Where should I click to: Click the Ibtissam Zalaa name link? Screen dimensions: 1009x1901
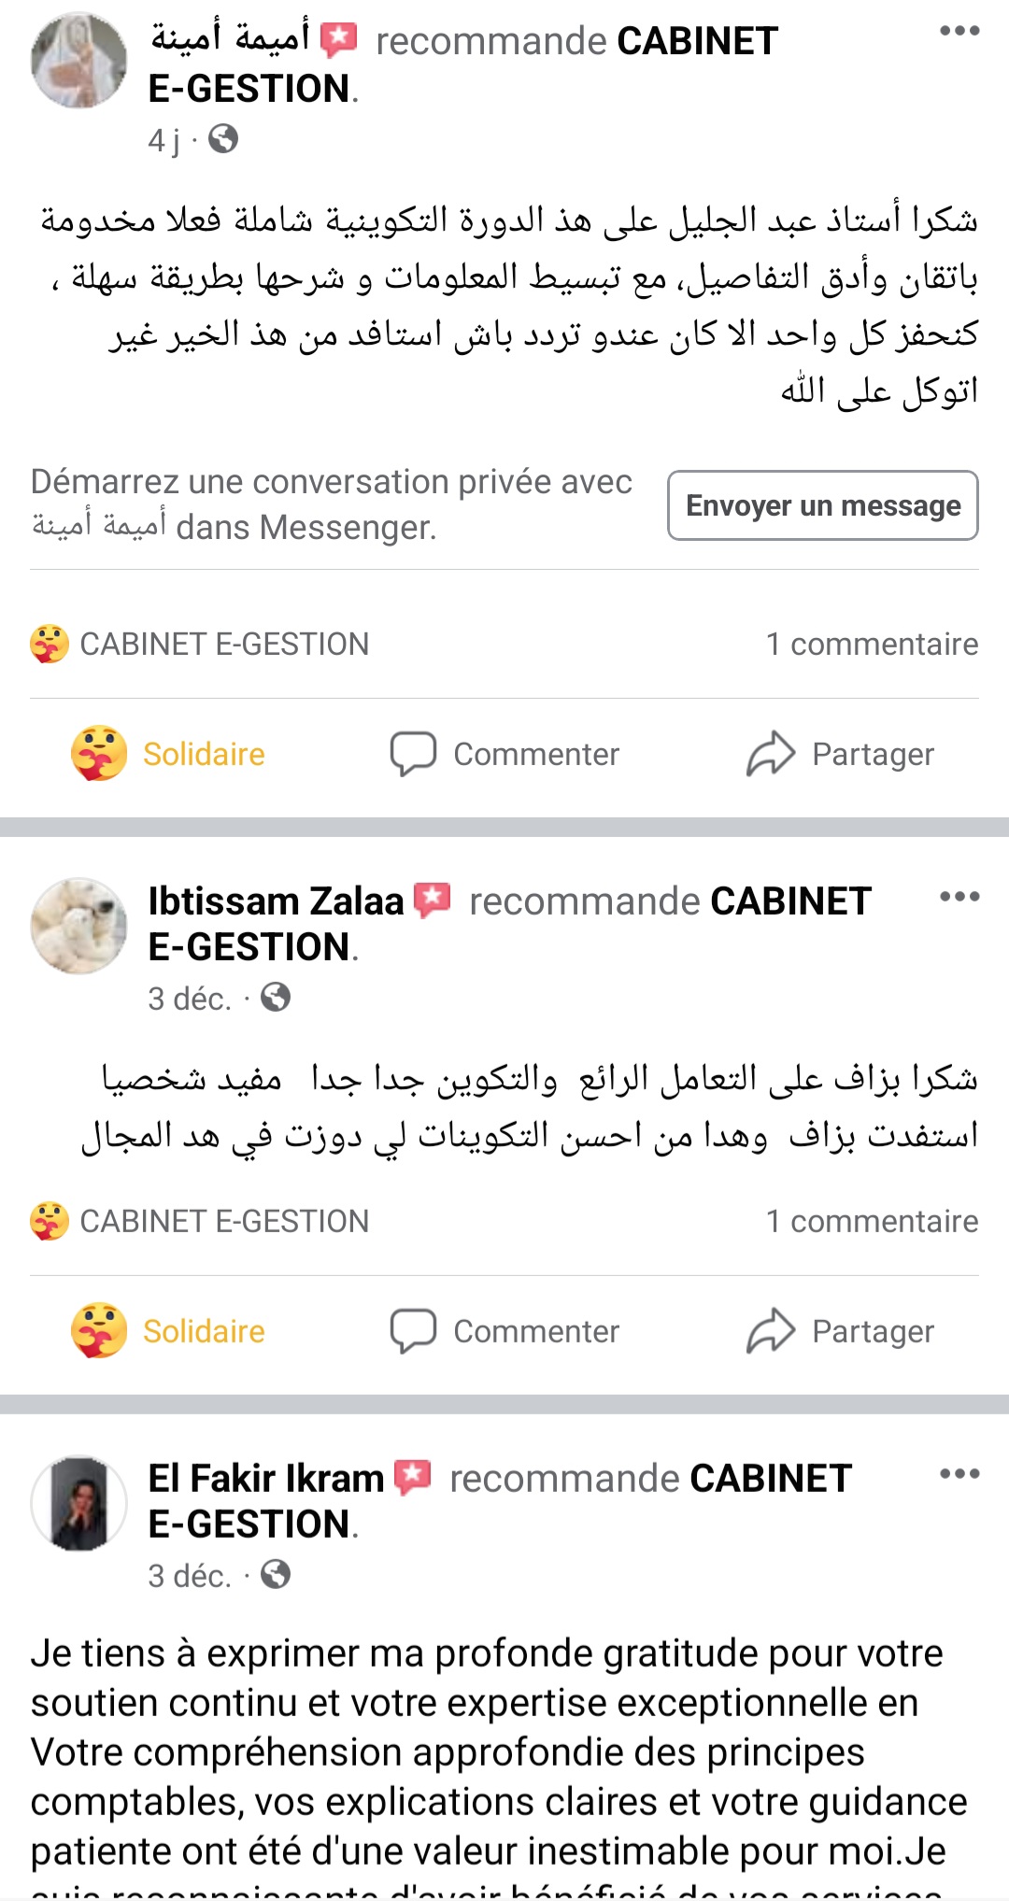(276, 901)
